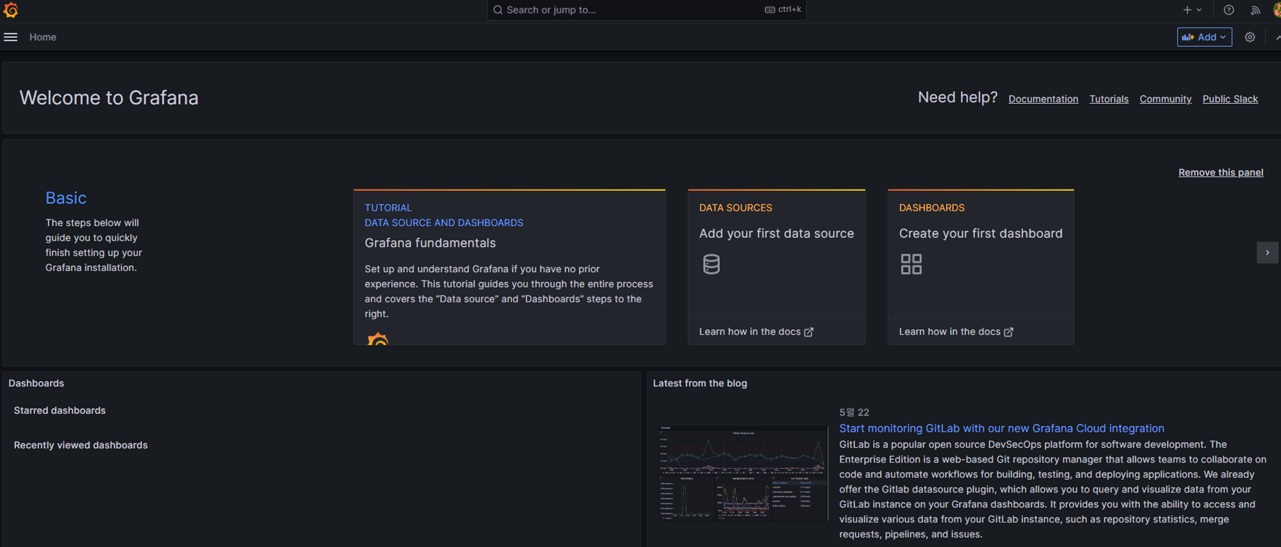Click the keyboard ctrl+k shortcut hint

pyautogui.click(x=783, y=10)
